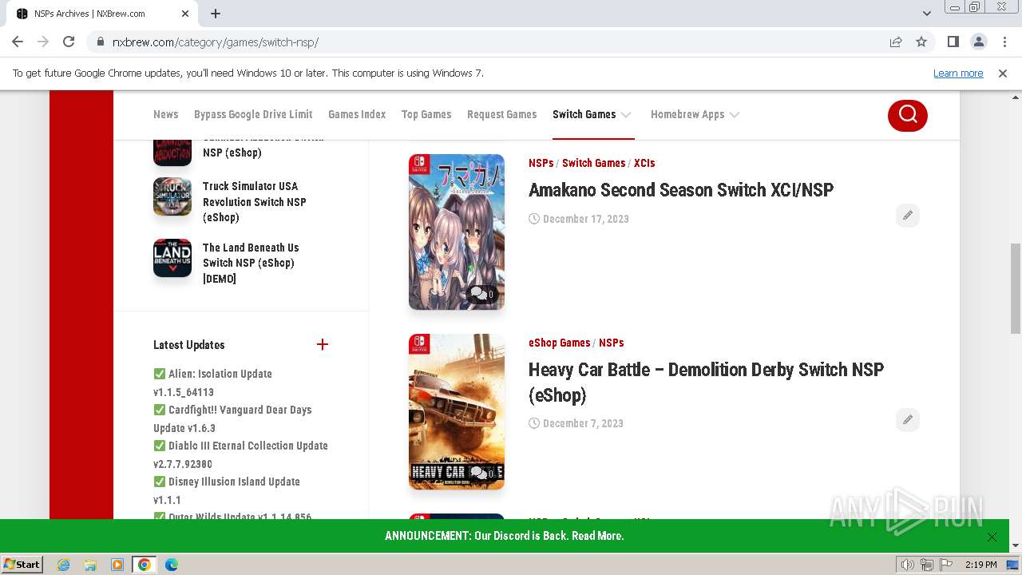
Task: Close the green announcement banner
Action: click(992, 537)
